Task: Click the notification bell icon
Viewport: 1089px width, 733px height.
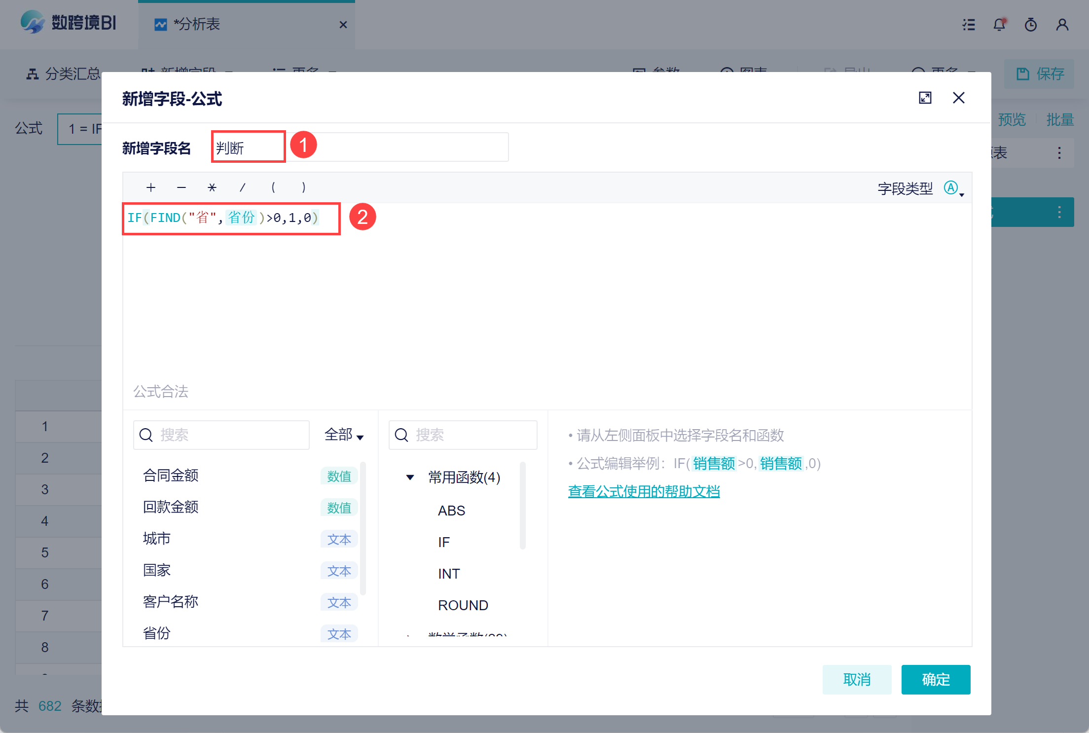Action: (x=999, y=25)
